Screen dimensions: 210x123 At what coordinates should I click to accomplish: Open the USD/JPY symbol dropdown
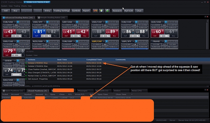[44, 22]
